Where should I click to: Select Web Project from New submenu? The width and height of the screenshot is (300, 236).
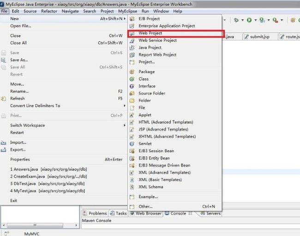point(175,33)
